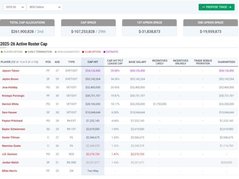Image resolution: width=239 pixels, height=179 pixels.
Task: Click the red Club Option legend marker
Action: pos(83,52)
